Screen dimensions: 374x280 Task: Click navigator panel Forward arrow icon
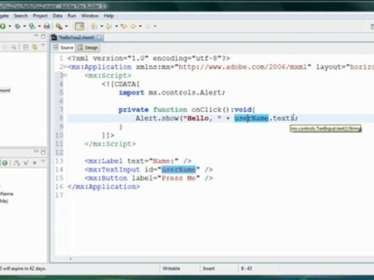tap(14, 47)
